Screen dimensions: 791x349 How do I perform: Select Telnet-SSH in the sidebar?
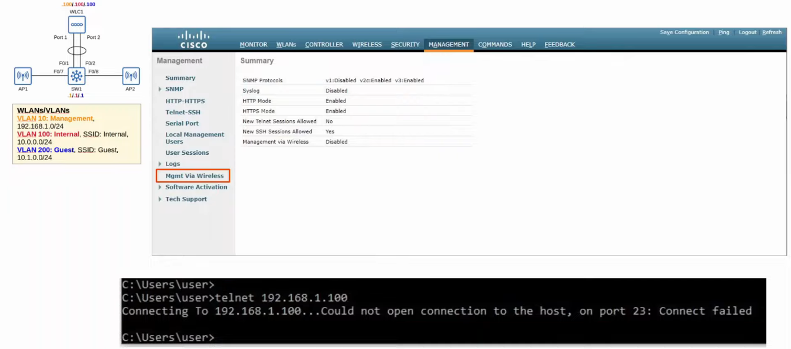click(183, 112)
